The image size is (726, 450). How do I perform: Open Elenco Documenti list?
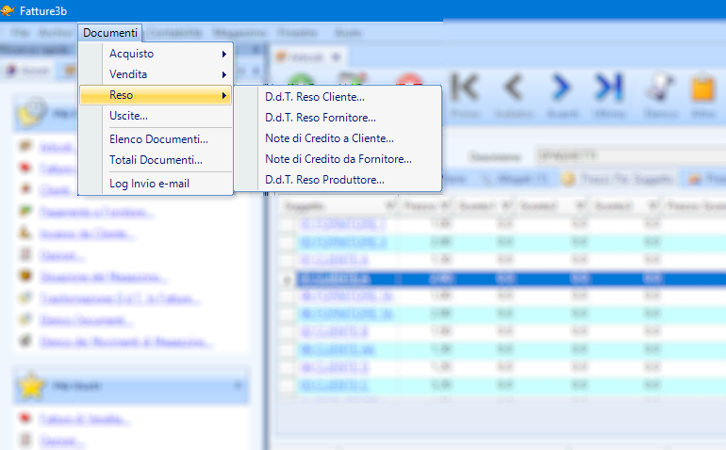tap(157, 139)
